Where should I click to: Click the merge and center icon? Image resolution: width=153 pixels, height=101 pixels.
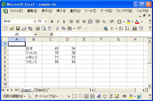pyautogui.click(x=90, y=21)
